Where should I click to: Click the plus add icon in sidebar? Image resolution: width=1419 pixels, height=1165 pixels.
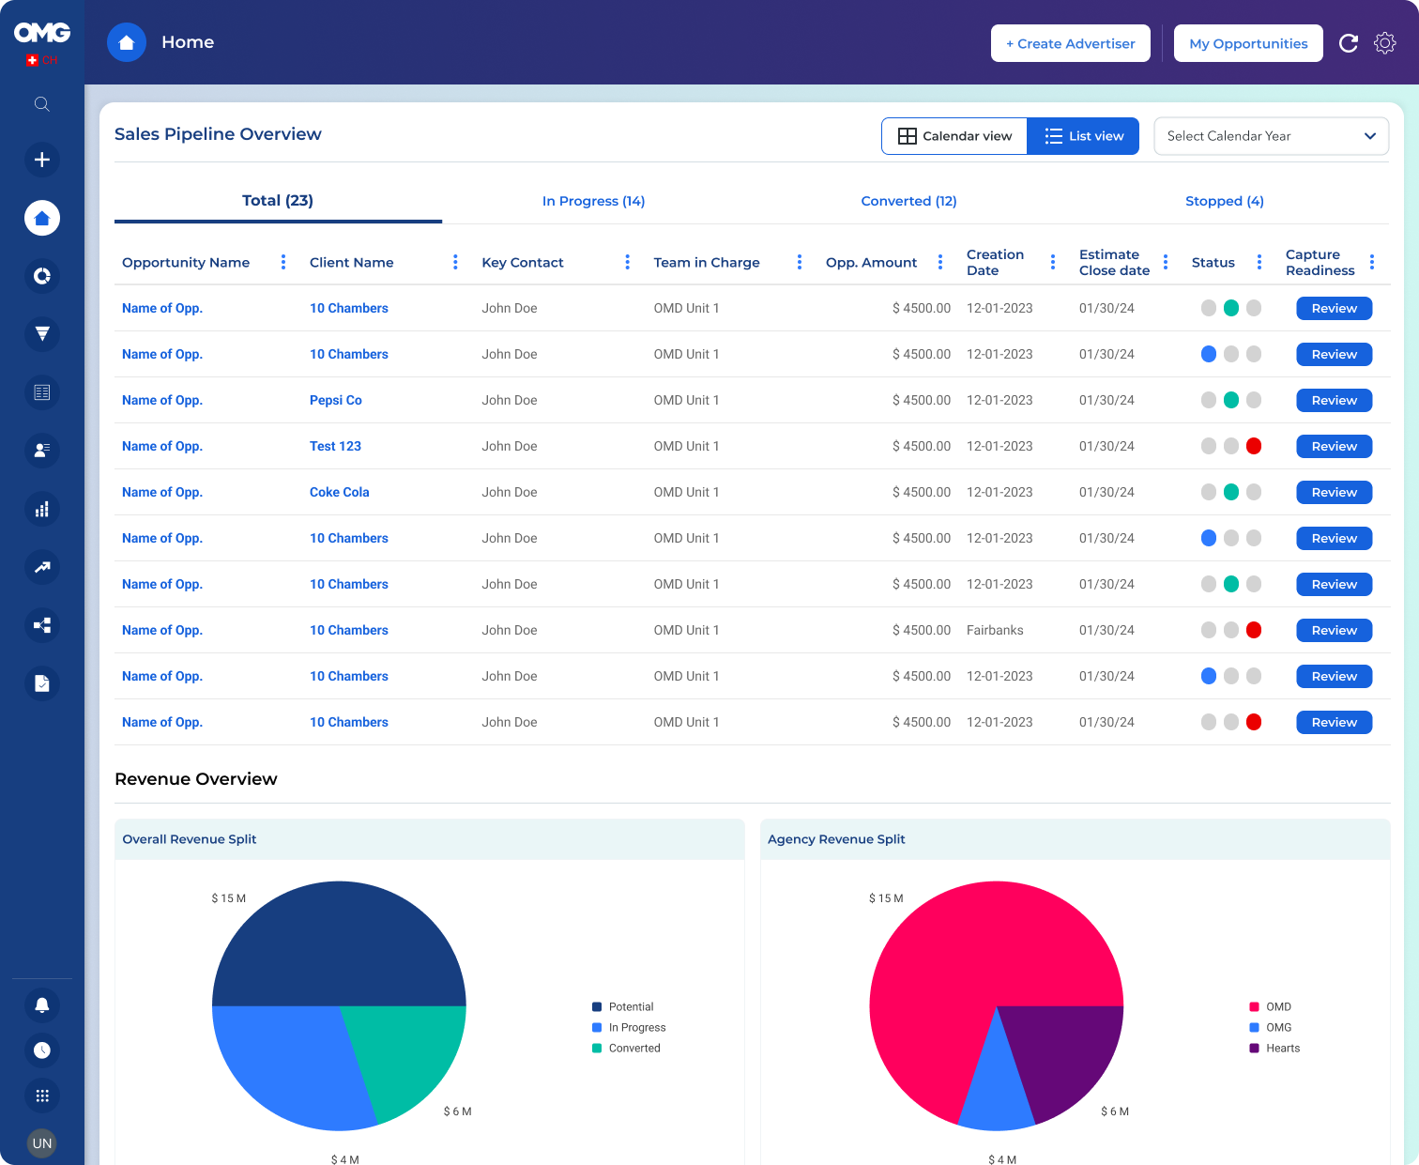point(42,160)
